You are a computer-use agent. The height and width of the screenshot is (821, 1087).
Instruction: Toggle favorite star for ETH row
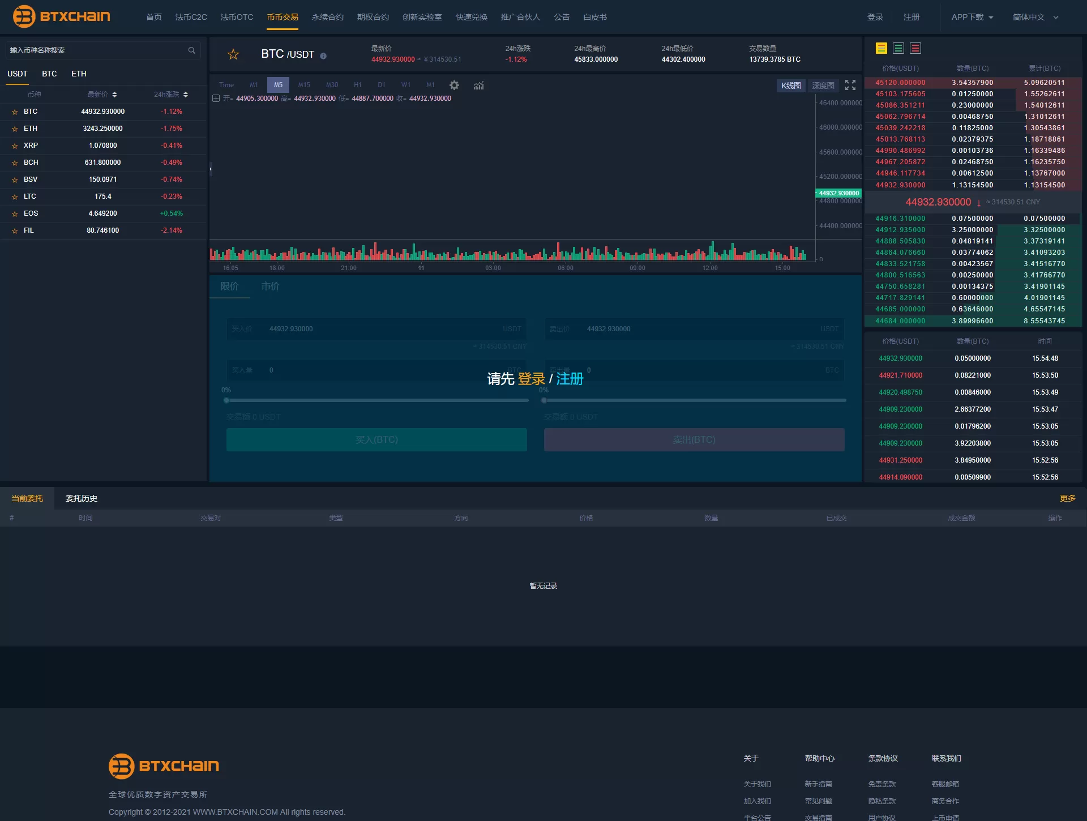click(15, 129)
